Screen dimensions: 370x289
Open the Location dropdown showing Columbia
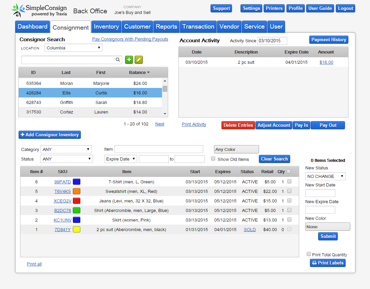tap(74, 48)
